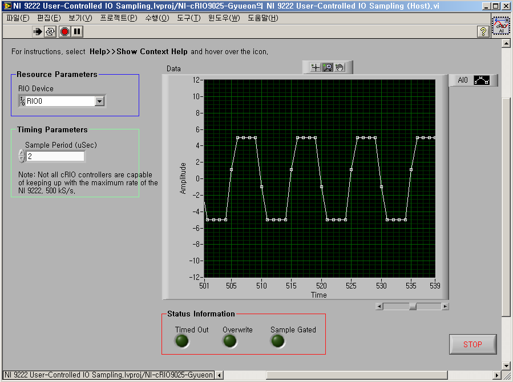513x382 pixels.
Task: Click the Sample Period decrement arrow
Action: point(22,160)
